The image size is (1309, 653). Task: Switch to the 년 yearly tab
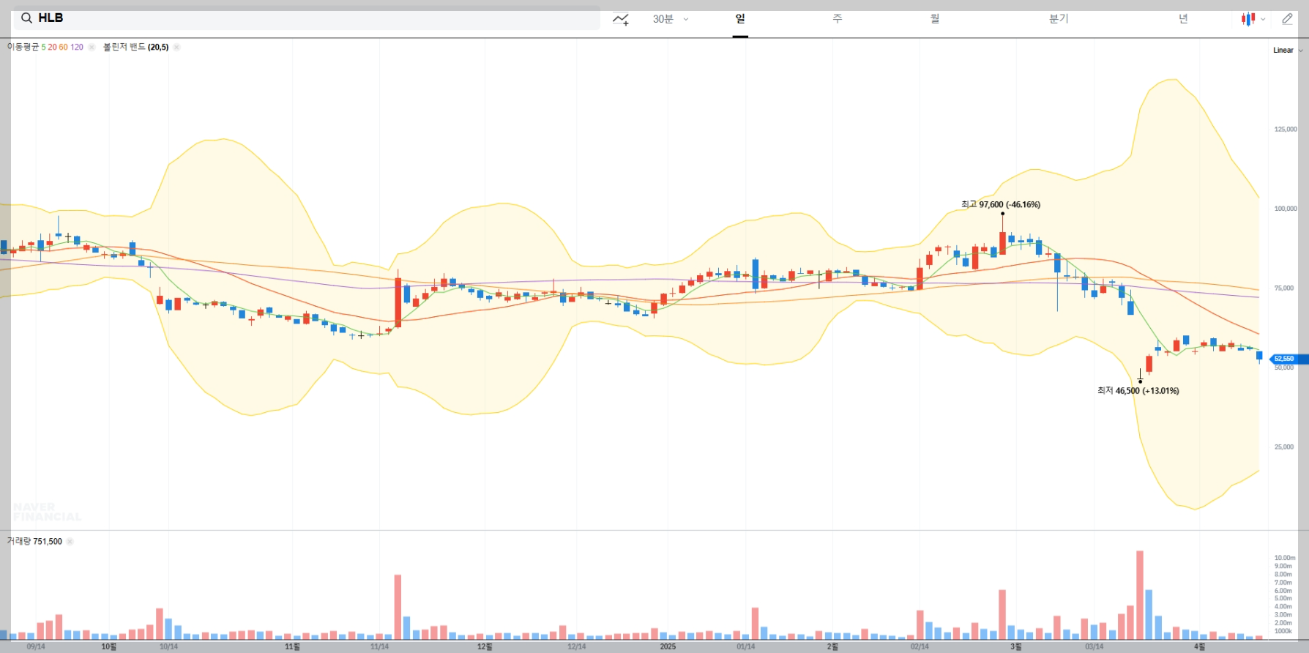pos(1183,19)
